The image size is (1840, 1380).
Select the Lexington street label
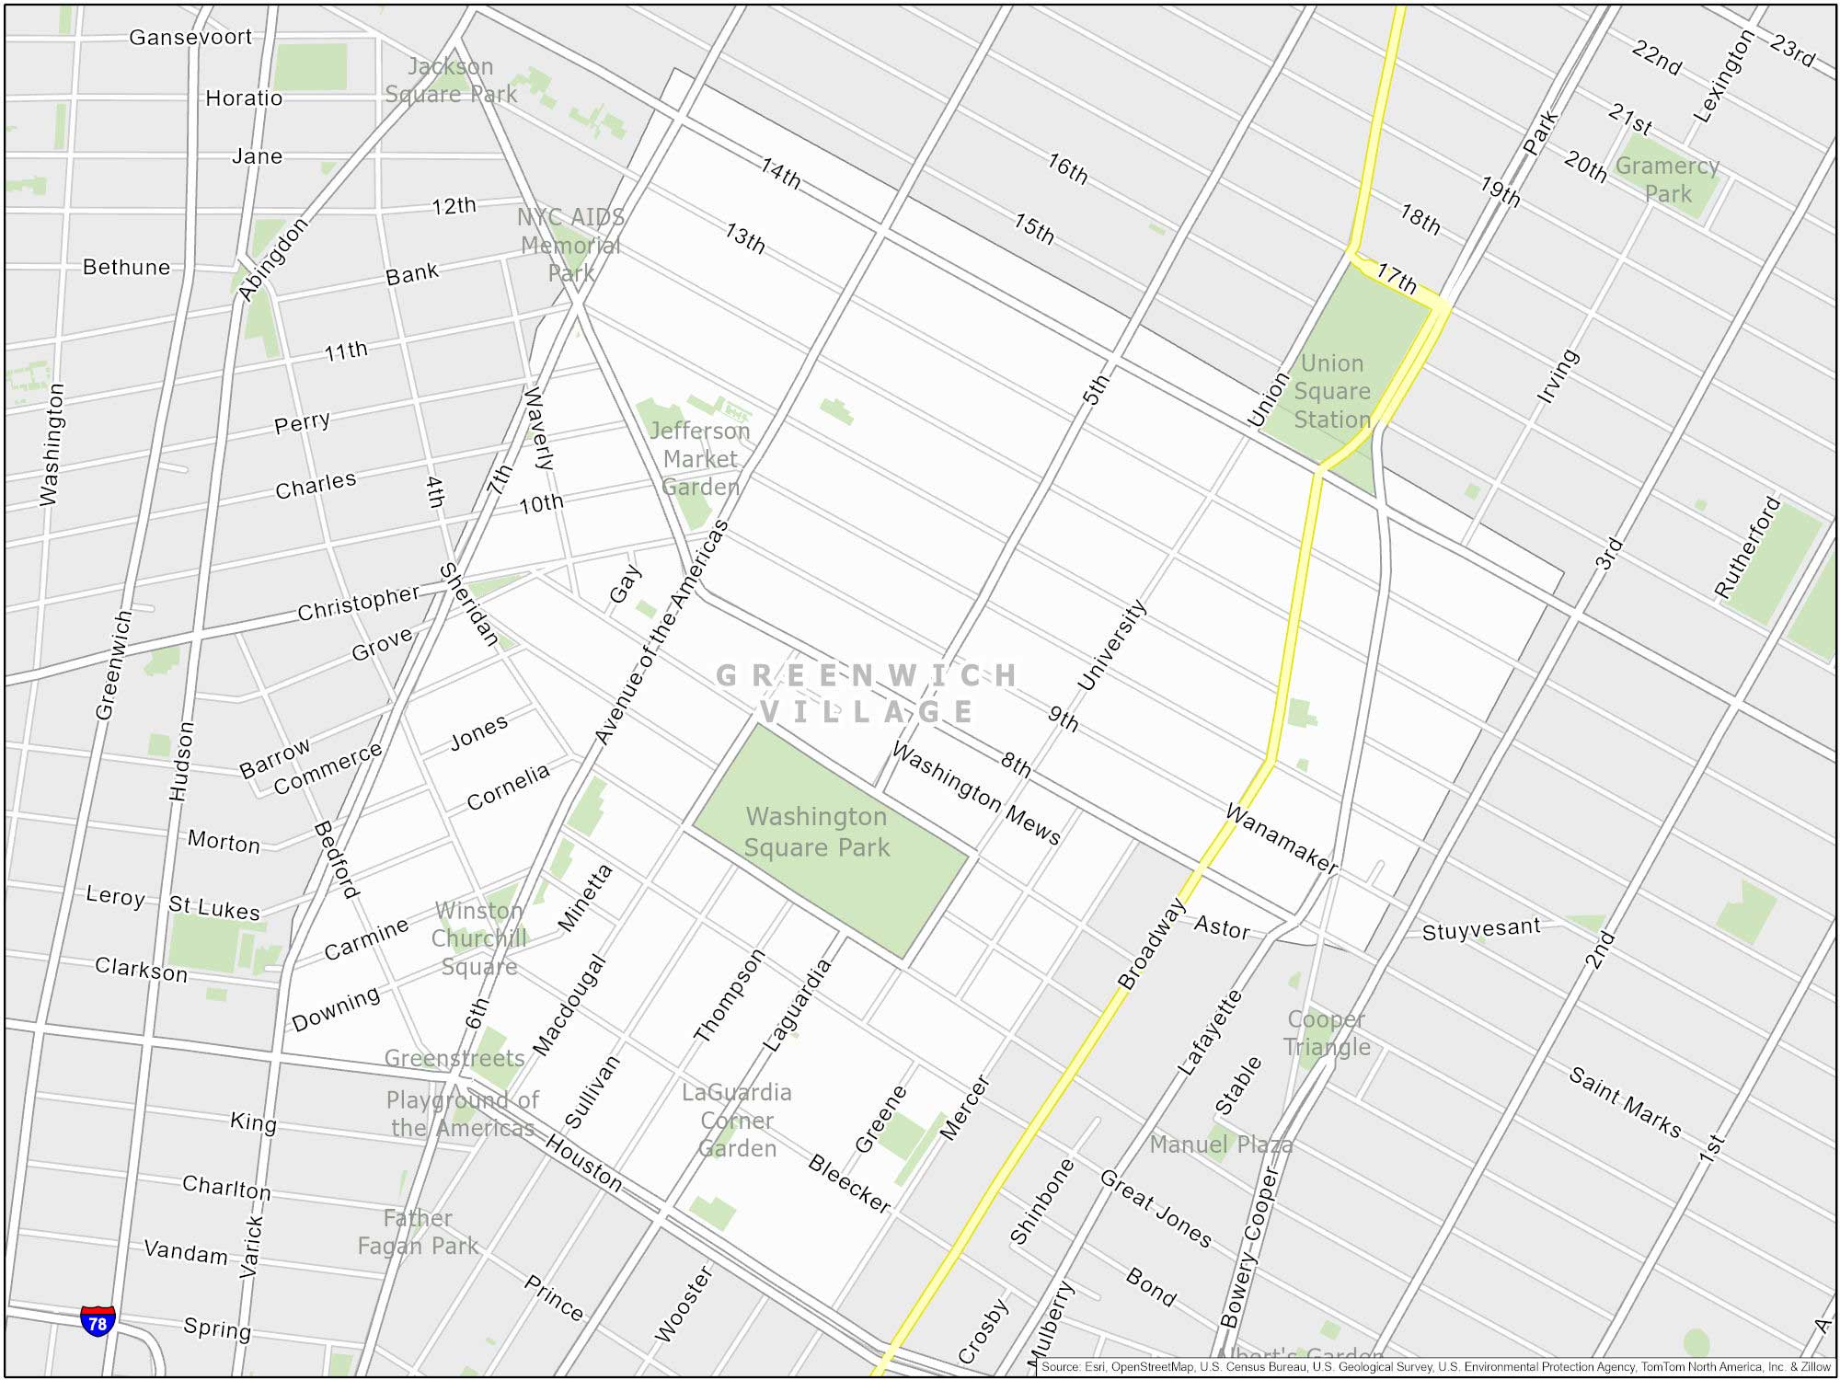pos(1723,75)
